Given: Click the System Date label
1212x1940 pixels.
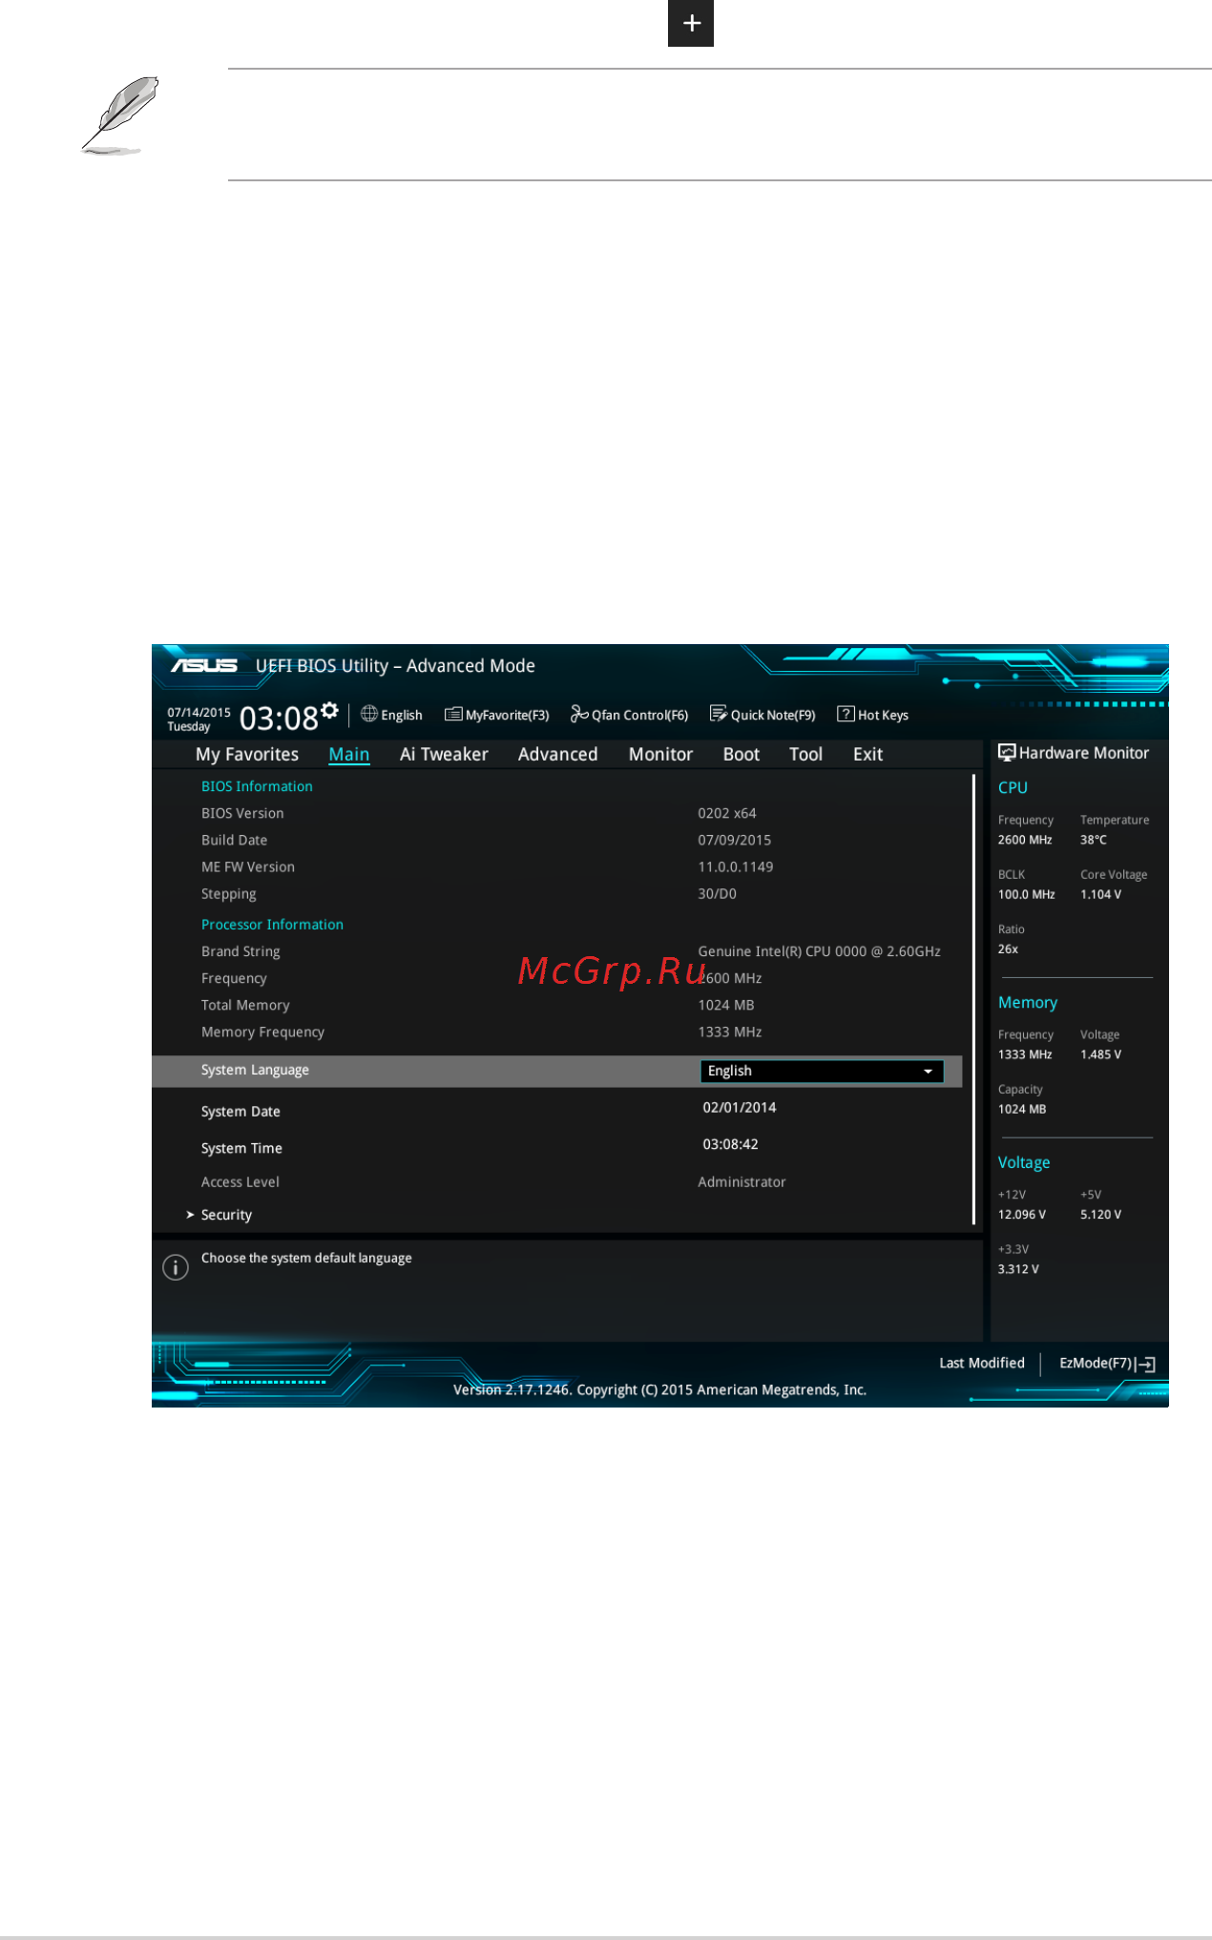Looking at the screenshot, I should pos(240,1112).
